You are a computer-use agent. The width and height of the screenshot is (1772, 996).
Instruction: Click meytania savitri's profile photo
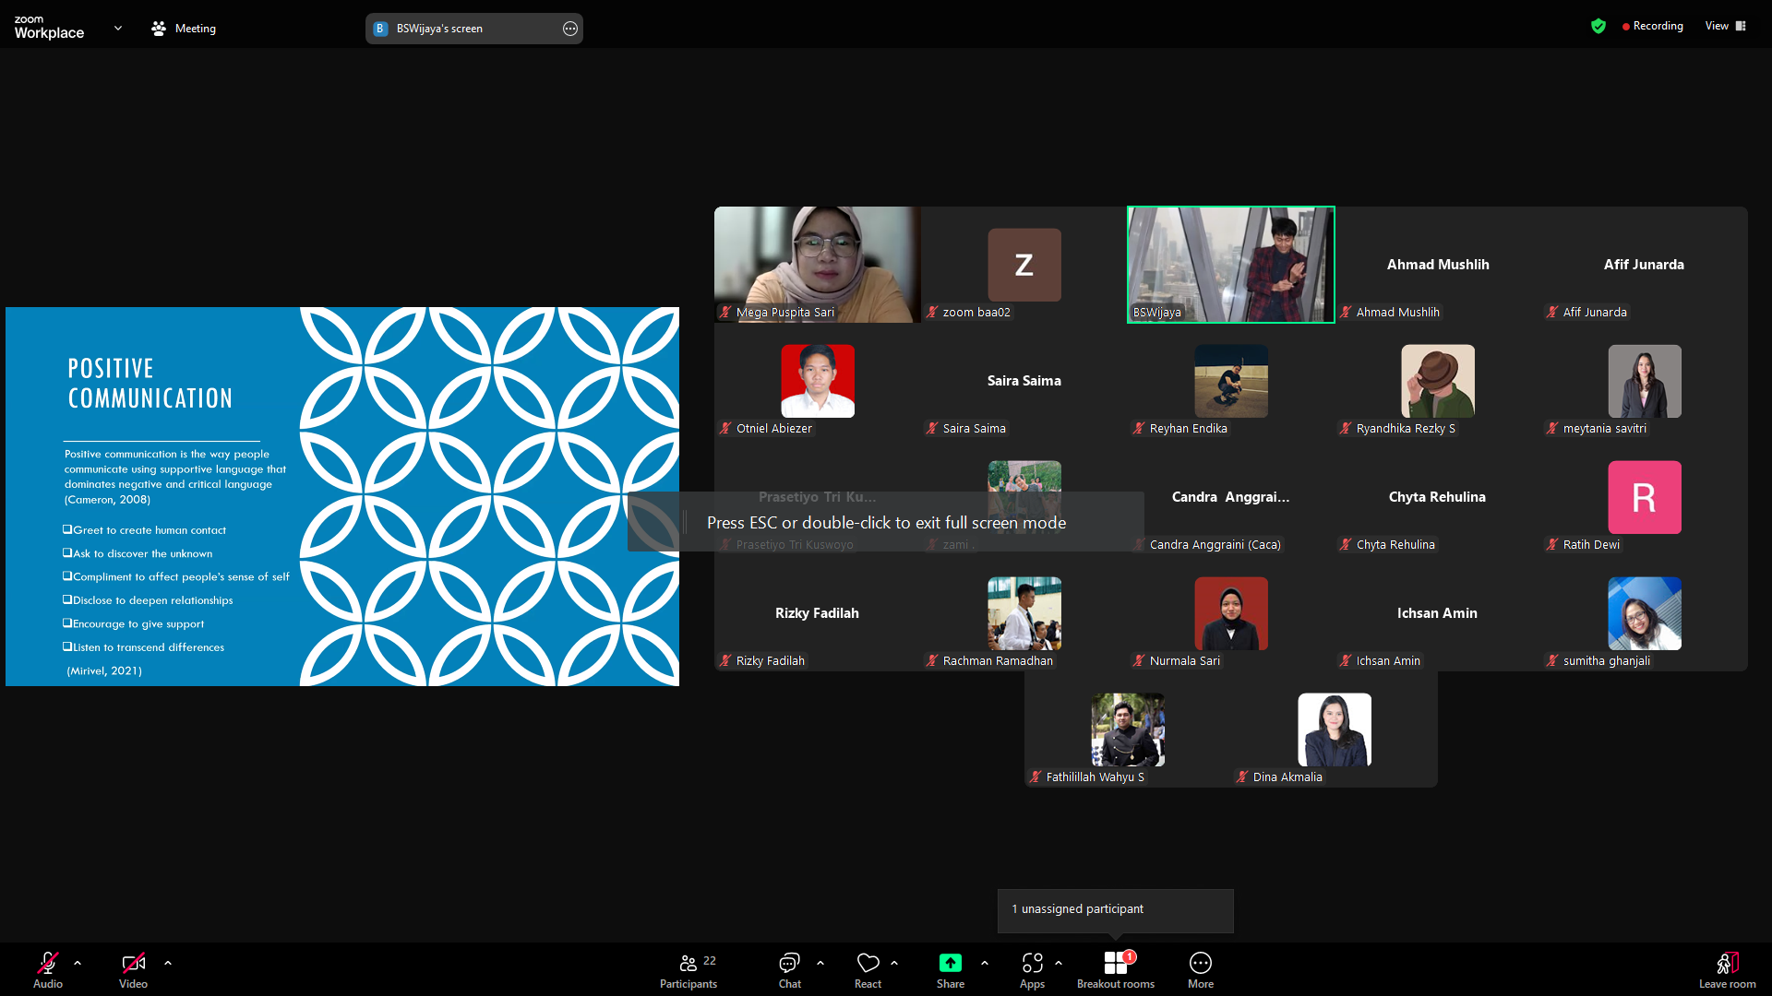pyautogui.click(x=1645, y=381)
